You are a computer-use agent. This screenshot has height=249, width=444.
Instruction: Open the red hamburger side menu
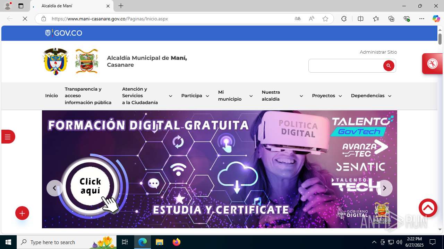8,137
